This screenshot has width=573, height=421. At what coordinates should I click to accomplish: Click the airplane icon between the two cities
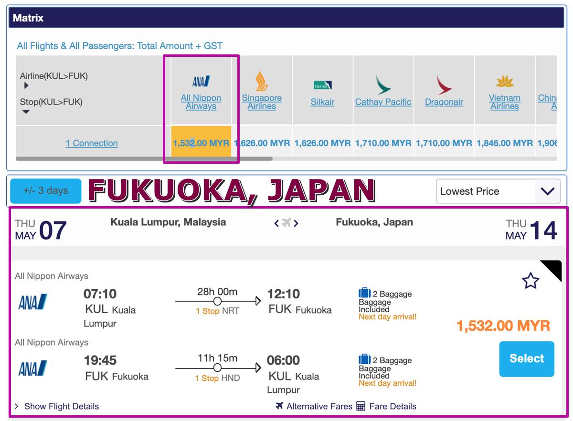pyautogui.click(x=286, y=222)
